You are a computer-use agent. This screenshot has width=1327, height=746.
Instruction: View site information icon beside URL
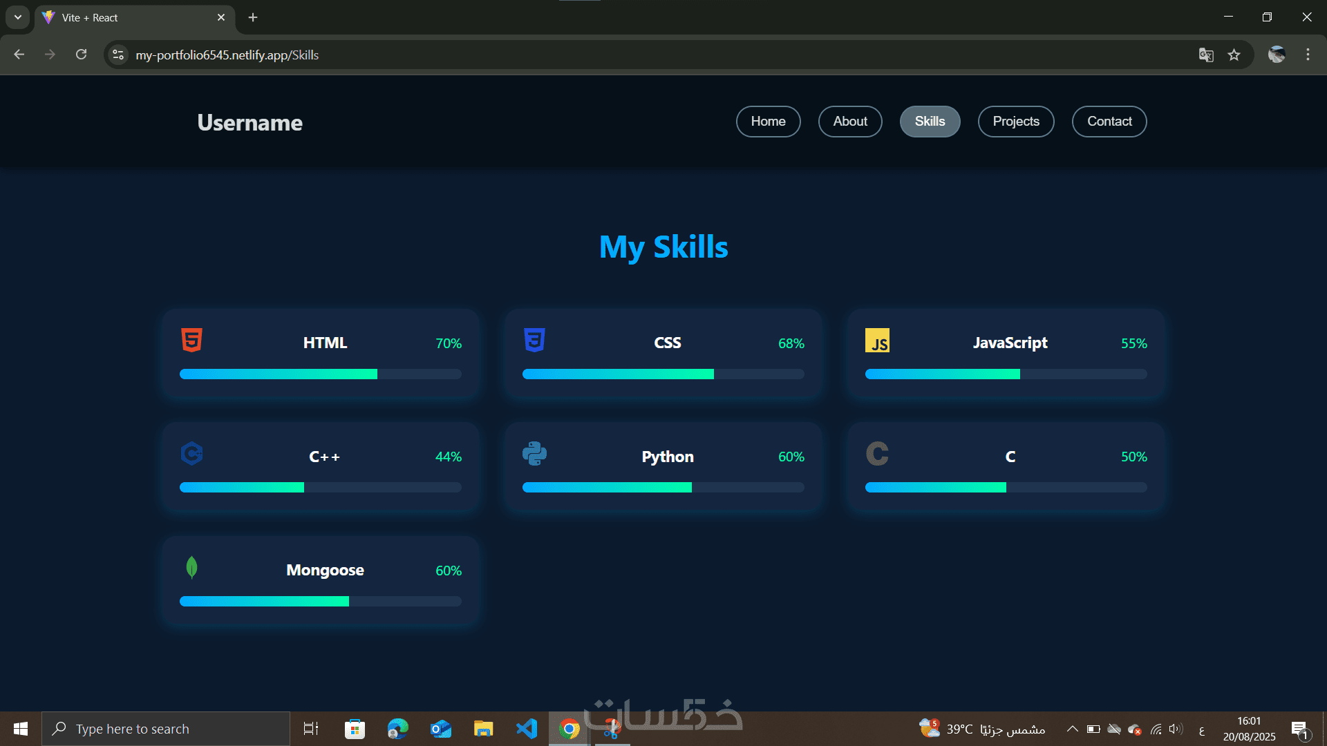click(x=118, y=55)
